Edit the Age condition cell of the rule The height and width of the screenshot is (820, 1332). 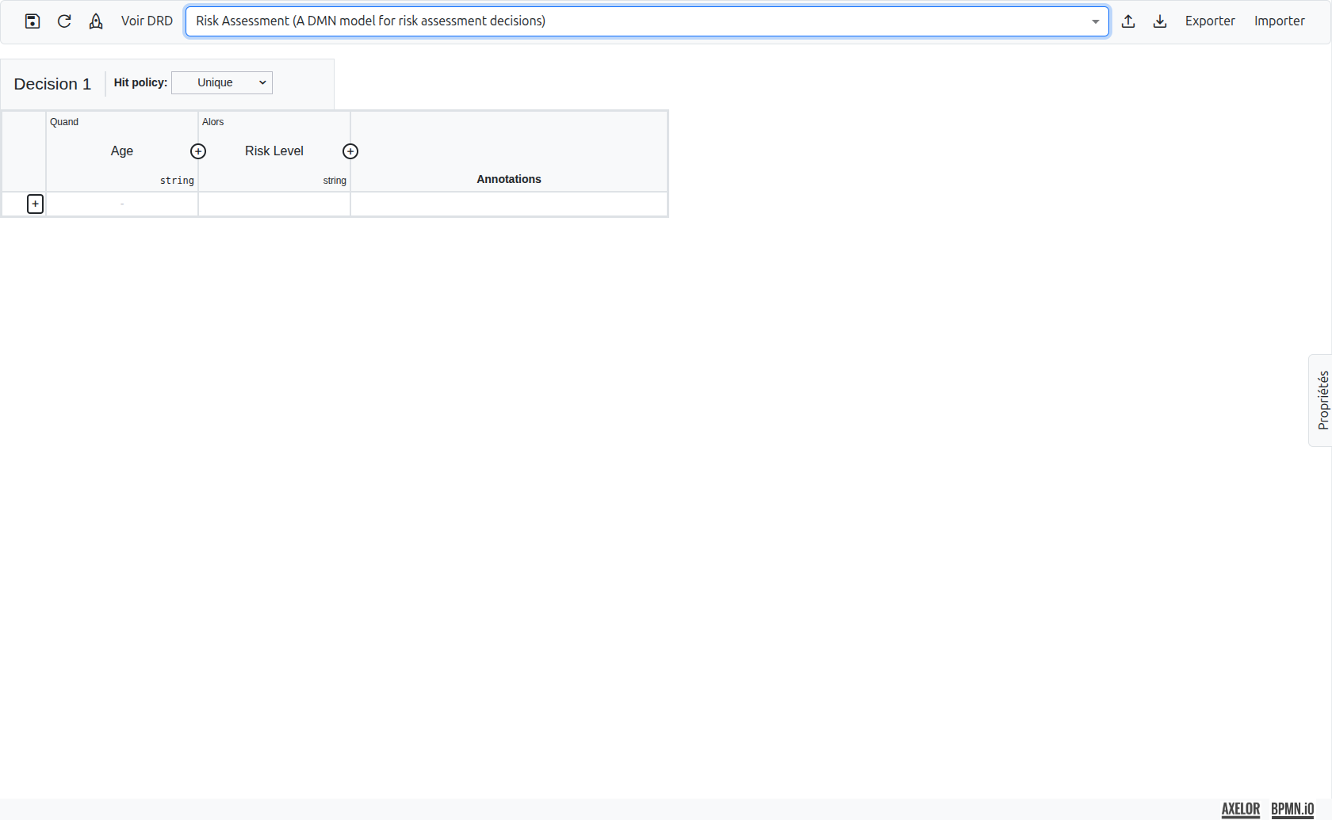pyautogui.click(x=121, y=204)
